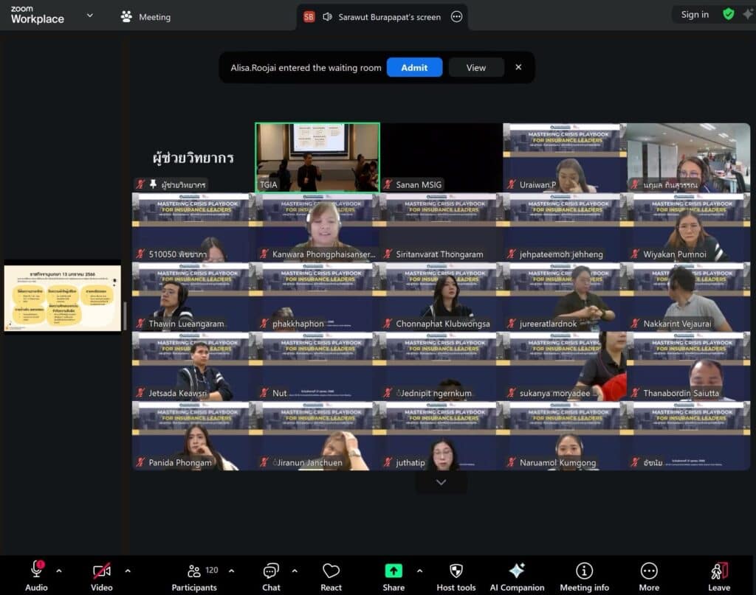Open the Participants panel icon
Screen dimensions: 756x595
(x=194, y=571)
